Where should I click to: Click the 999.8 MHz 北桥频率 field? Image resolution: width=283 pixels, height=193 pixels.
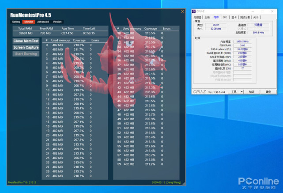click(258, 33)
